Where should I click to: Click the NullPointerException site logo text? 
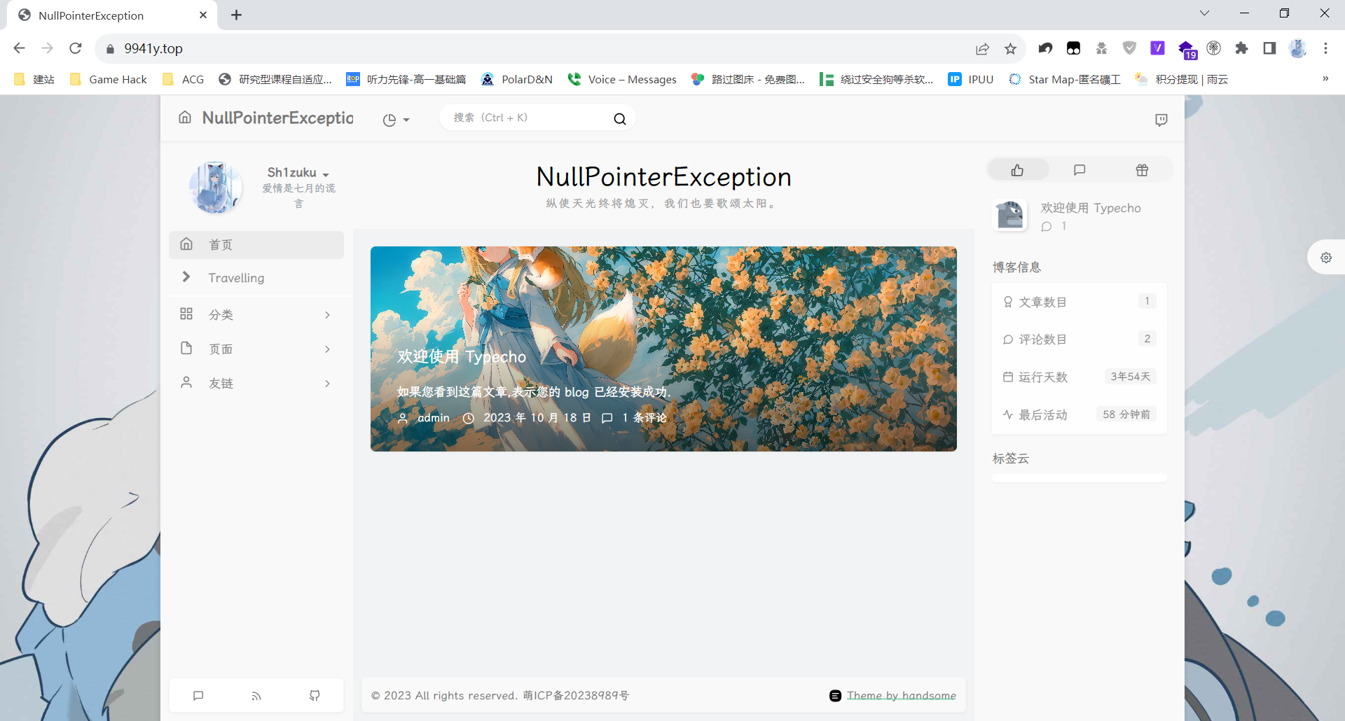(x=277, y=118)
